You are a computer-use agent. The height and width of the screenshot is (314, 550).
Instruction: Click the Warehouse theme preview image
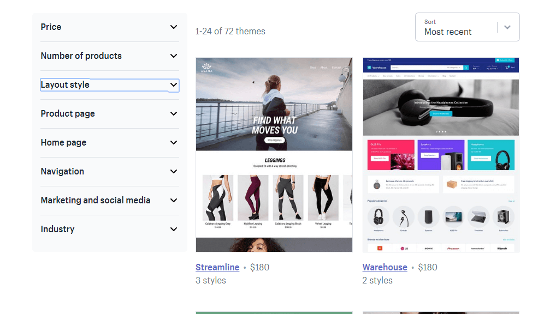(x=441, y=154)
